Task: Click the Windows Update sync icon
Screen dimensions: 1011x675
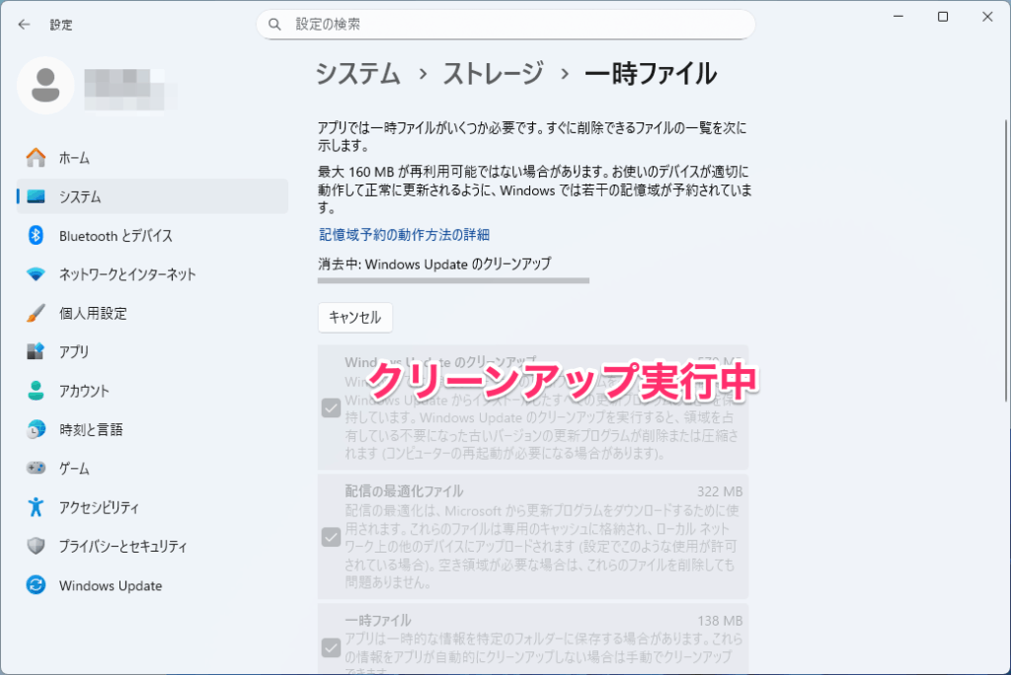Action: click(x=37, y=585)
